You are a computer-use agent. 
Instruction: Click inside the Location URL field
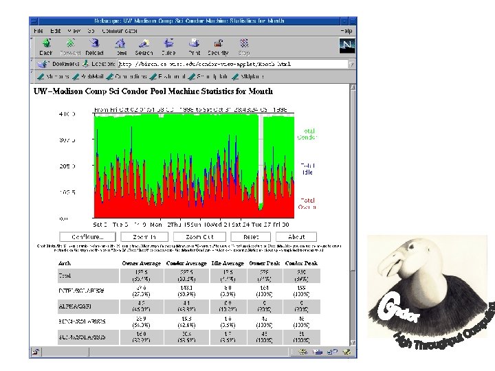coord(233,65)
